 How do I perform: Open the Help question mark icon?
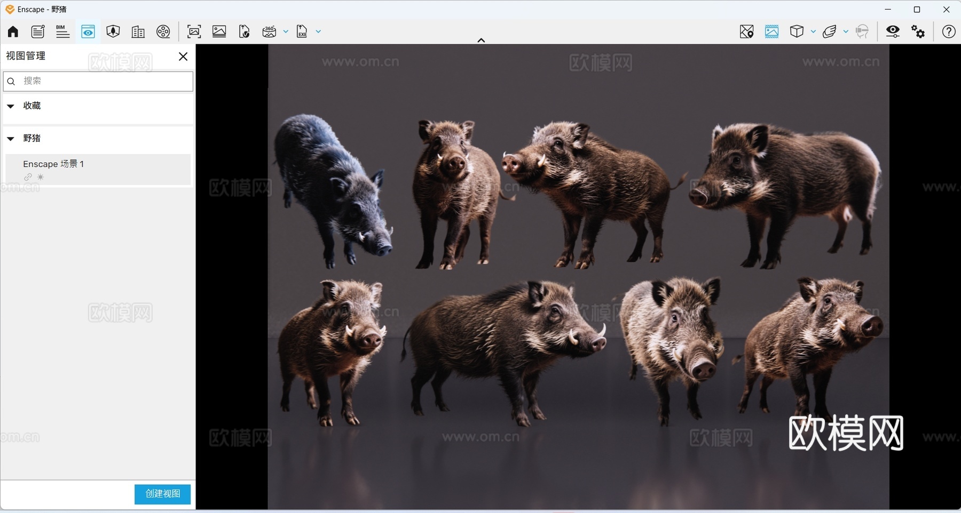pyautogui.click(x=949, y=31)
